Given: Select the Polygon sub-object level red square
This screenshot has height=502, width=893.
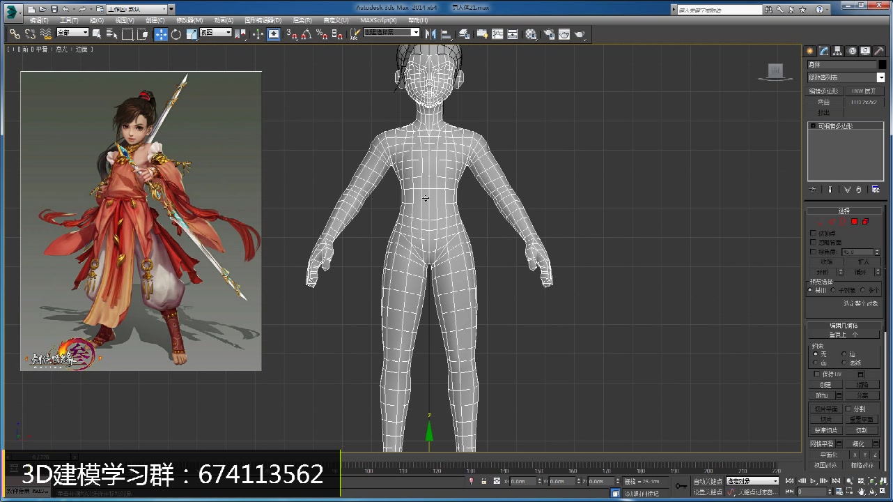Looking at the screenshot, I should (x=854, y=221).
